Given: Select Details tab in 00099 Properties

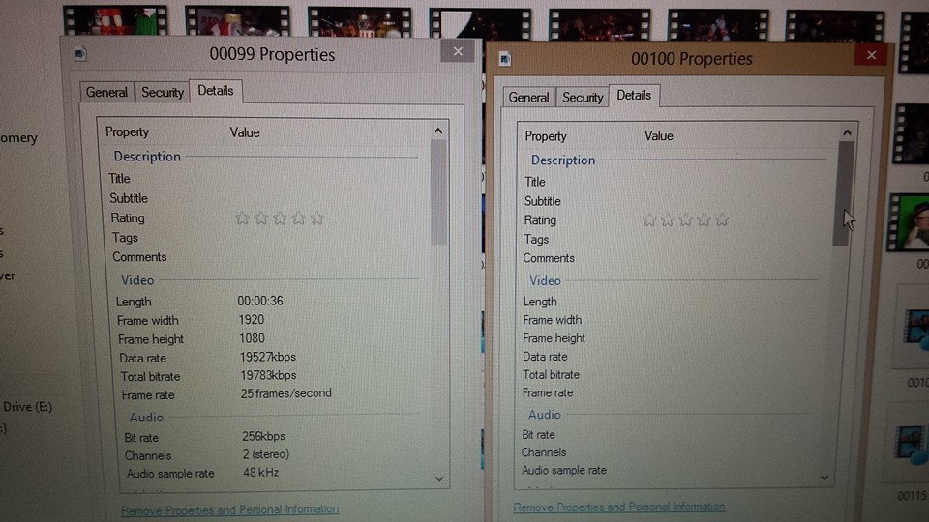Looking at the screenshot, I should coord(215,91).
